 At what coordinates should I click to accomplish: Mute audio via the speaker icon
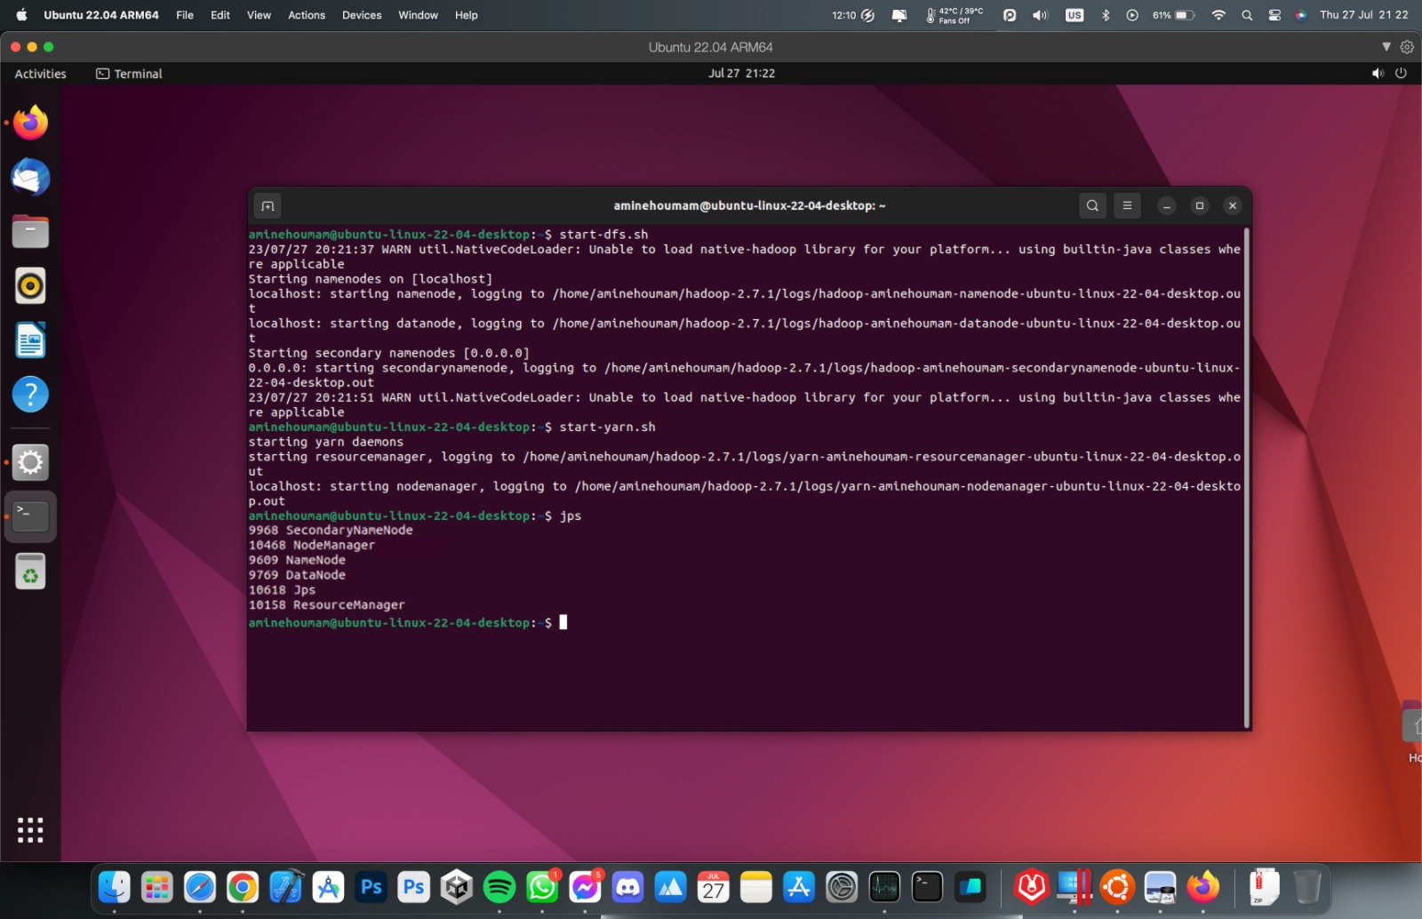1038,15
